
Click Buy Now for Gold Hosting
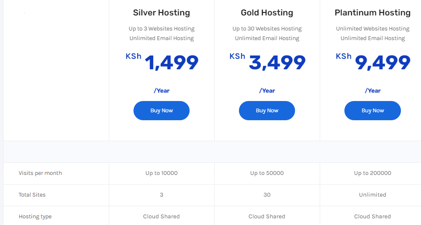click(267, 111)
